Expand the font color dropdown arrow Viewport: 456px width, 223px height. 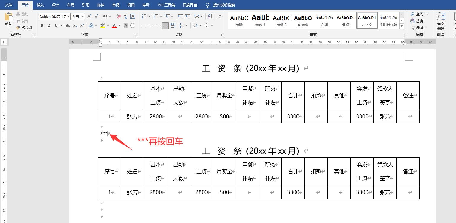119,25
